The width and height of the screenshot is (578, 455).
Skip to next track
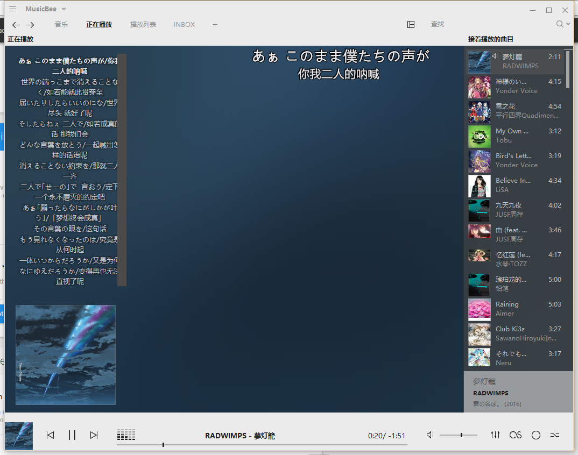pos(94,435)
